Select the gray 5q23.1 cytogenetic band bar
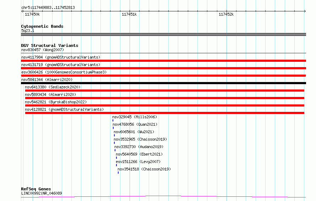 click(163, 34)
